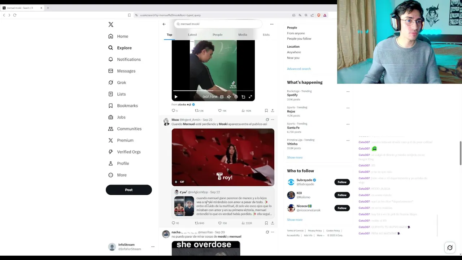The image size is (462, 260).
Task: Click the Communities people icon
Action: [x=111, y=129]
